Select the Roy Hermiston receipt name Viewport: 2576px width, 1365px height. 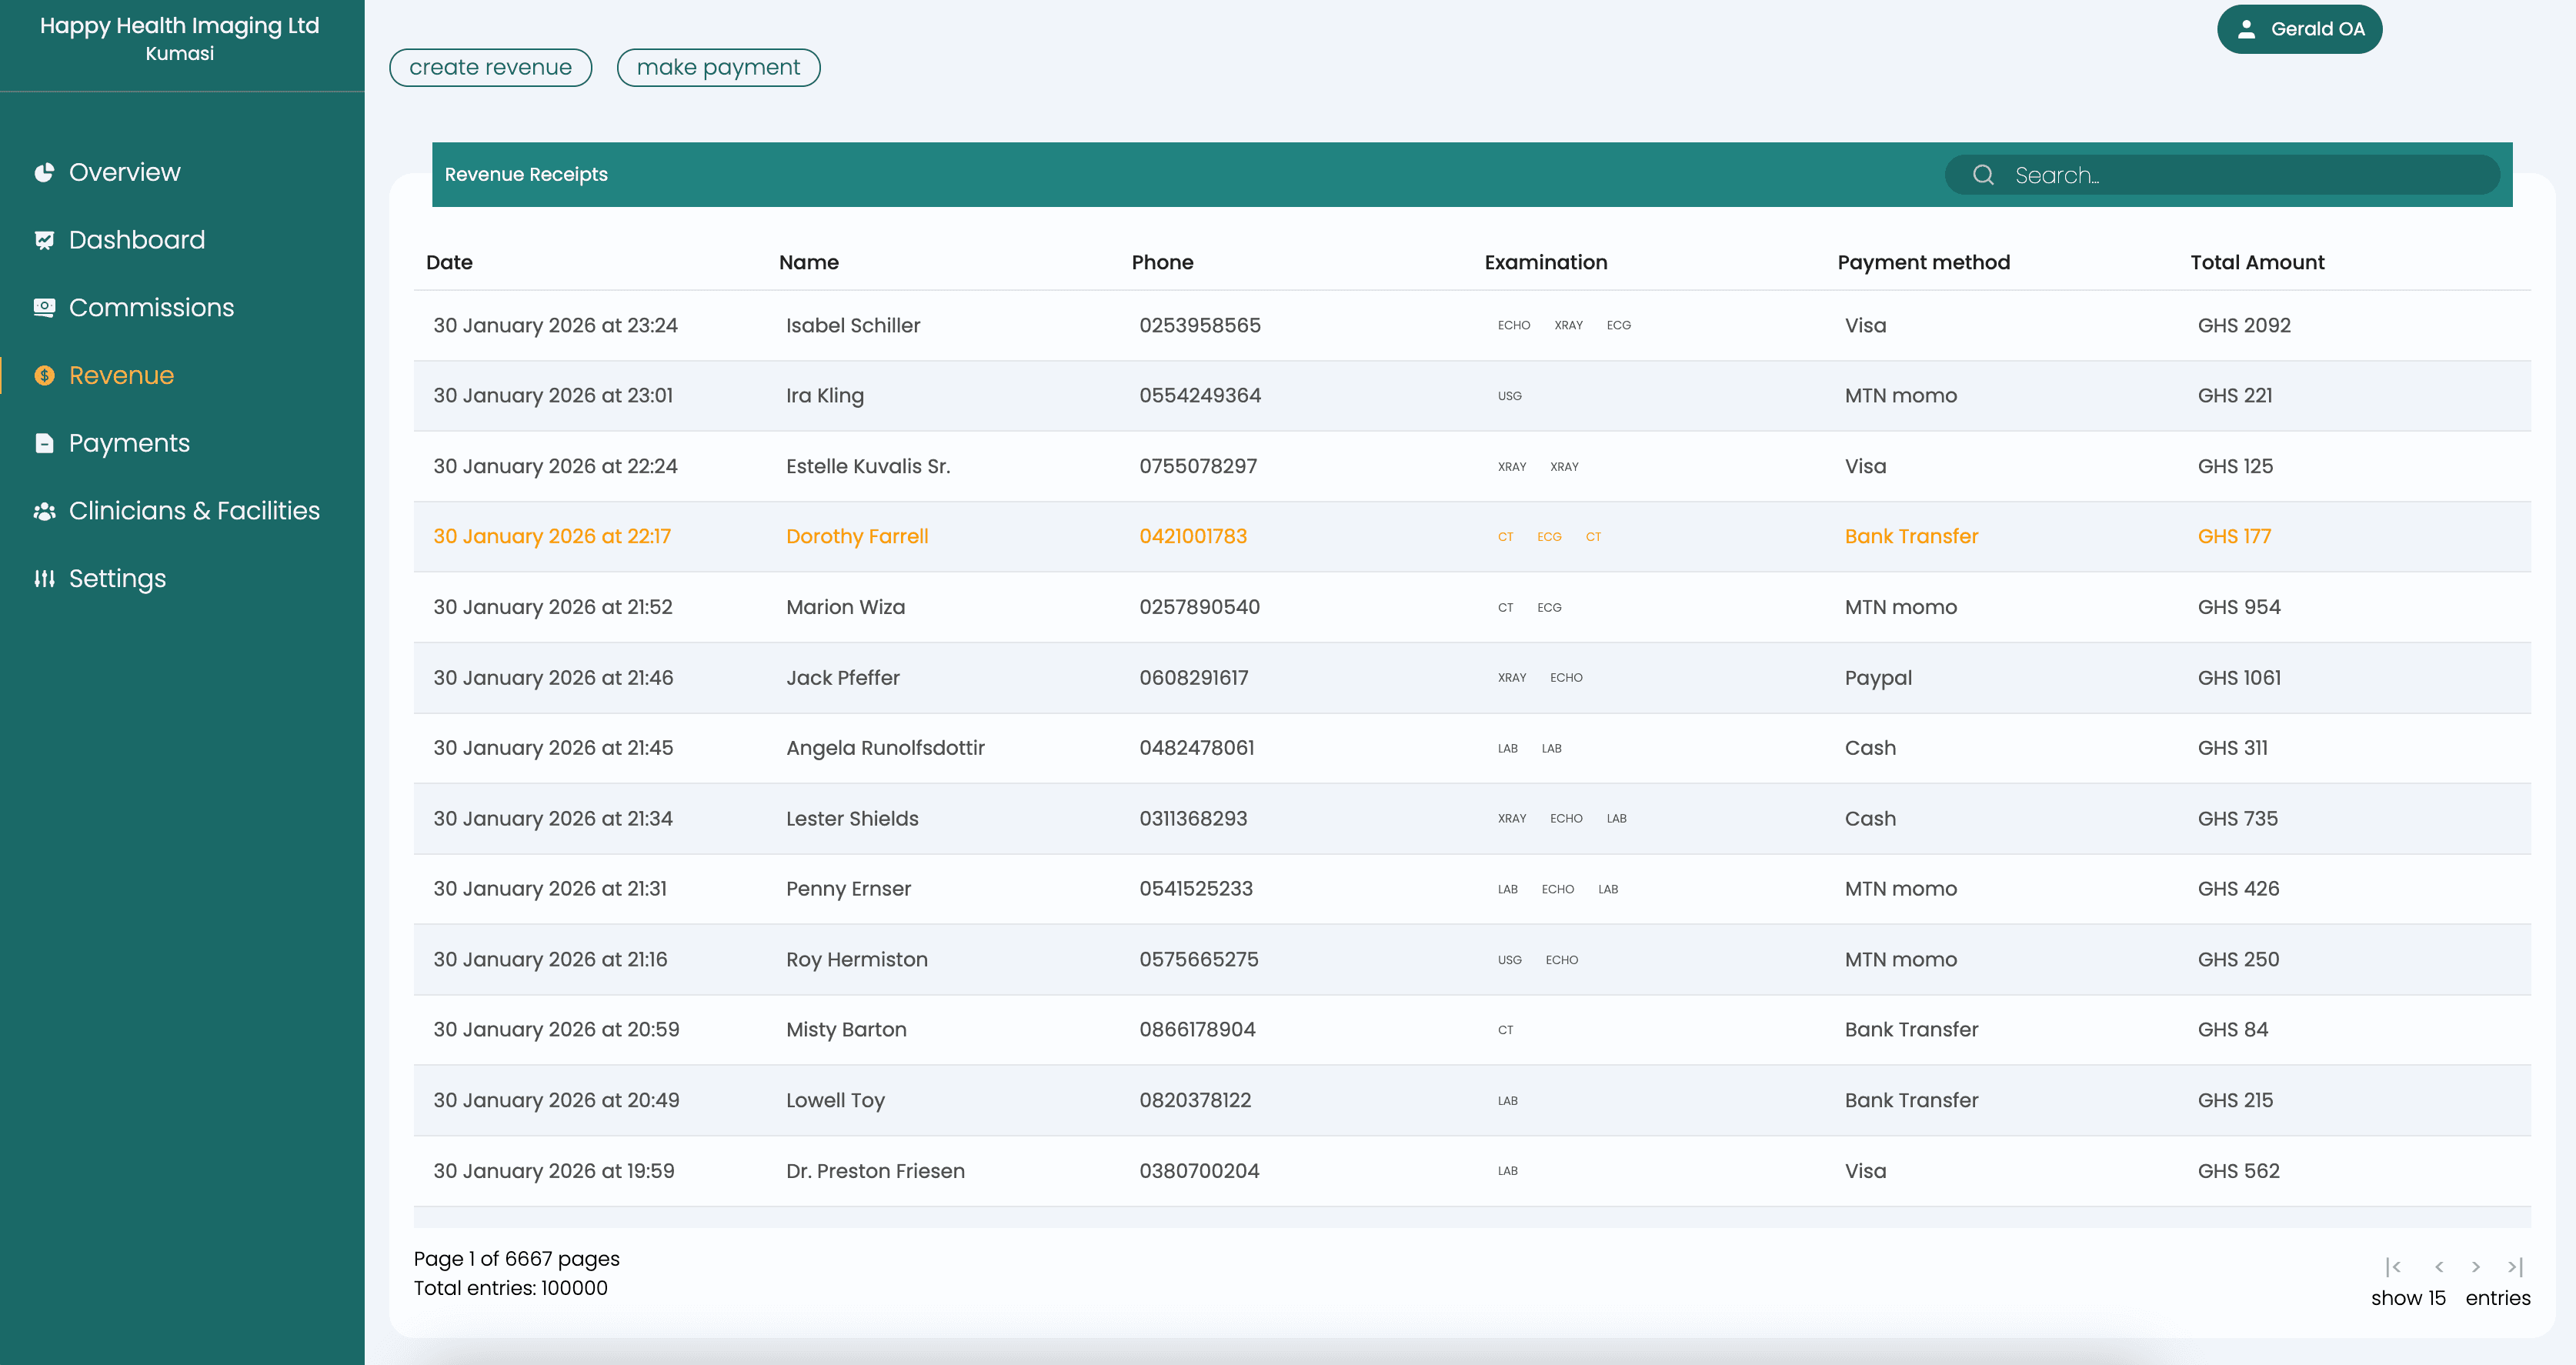(x=857, y=960)
